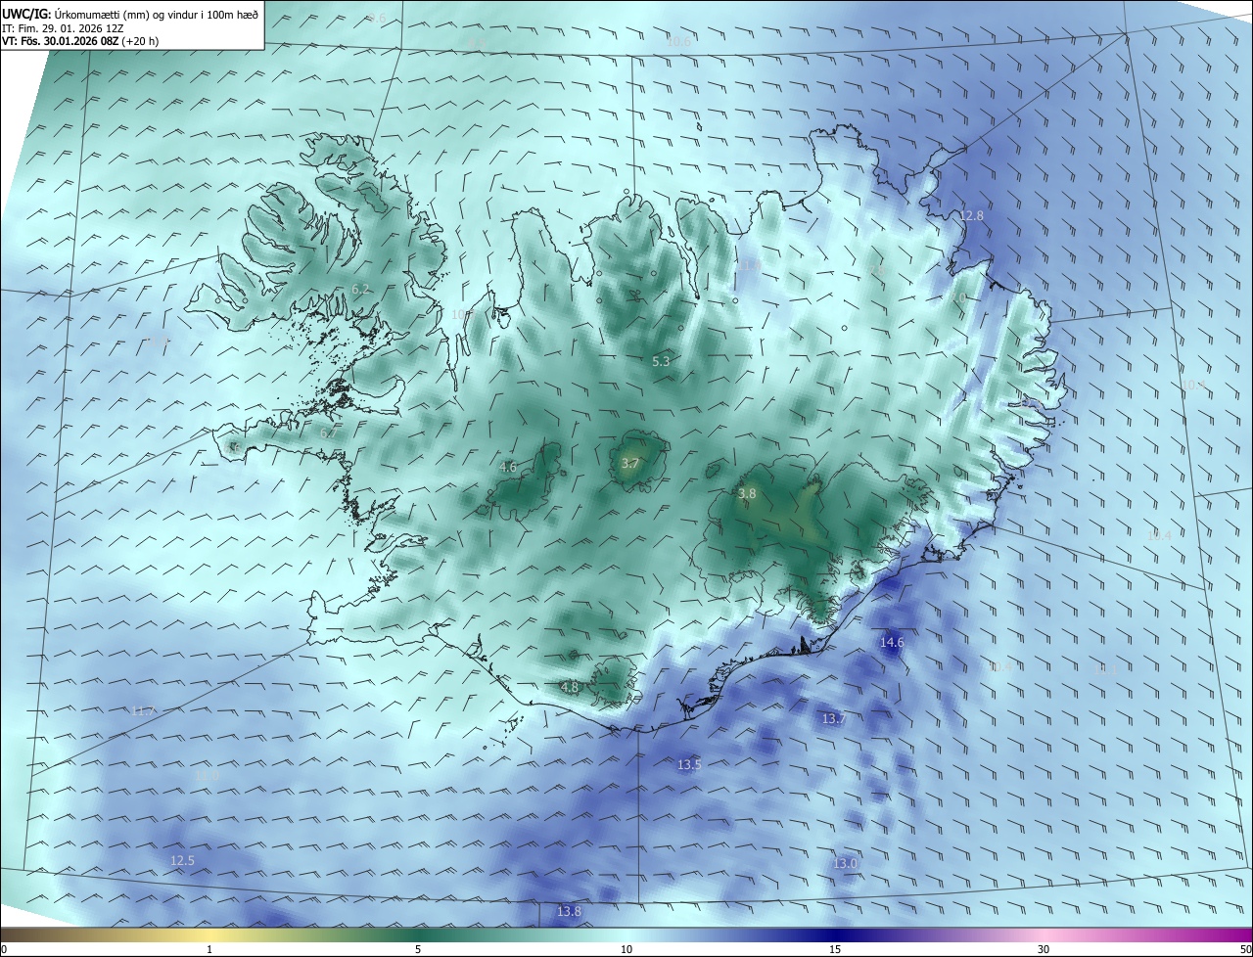Click the 5.3 value on the map

tap(661, 361)
